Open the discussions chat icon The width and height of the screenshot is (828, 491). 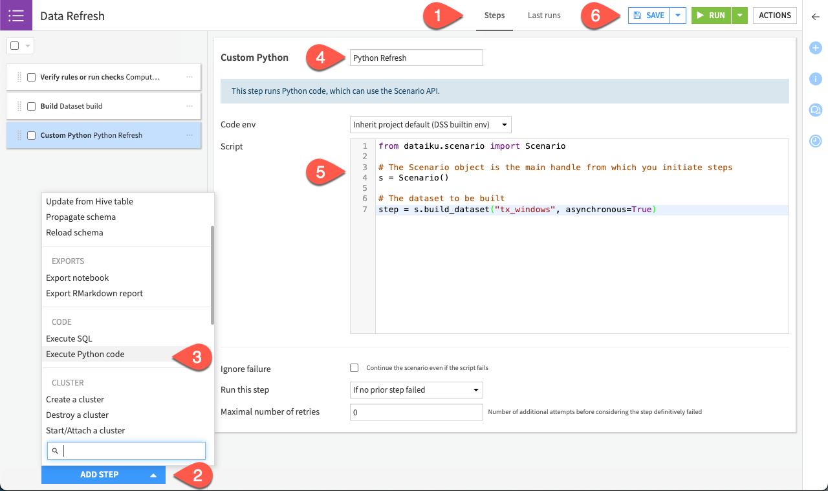(816, 110)
